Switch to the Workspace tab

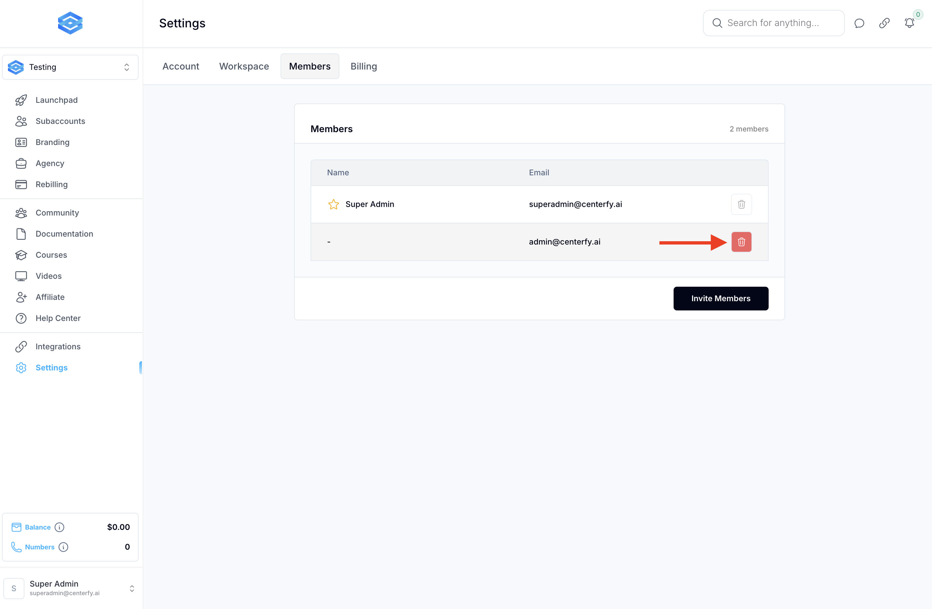click(244, 67)
